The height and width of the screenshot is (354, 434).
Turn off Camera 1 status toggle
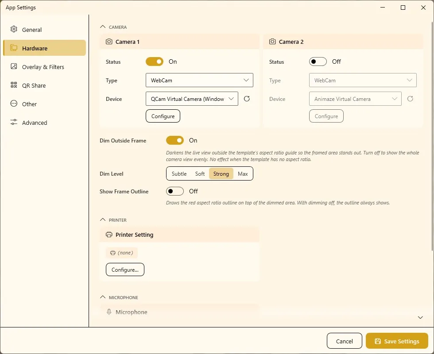(155, 62)
